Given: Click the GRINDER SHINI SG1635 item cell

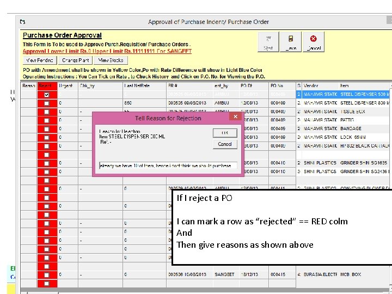Looking at the screenshot, I should [x=364, y=163].
